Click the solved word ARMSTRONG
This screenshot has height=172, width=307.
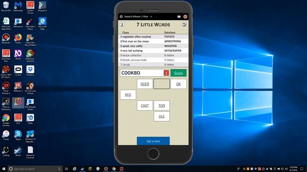click(173, 42)
